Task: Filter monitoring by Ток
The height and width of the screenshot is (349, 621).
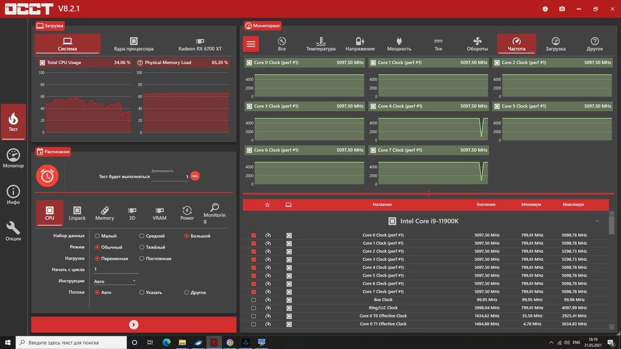Action: pos(439,44)
